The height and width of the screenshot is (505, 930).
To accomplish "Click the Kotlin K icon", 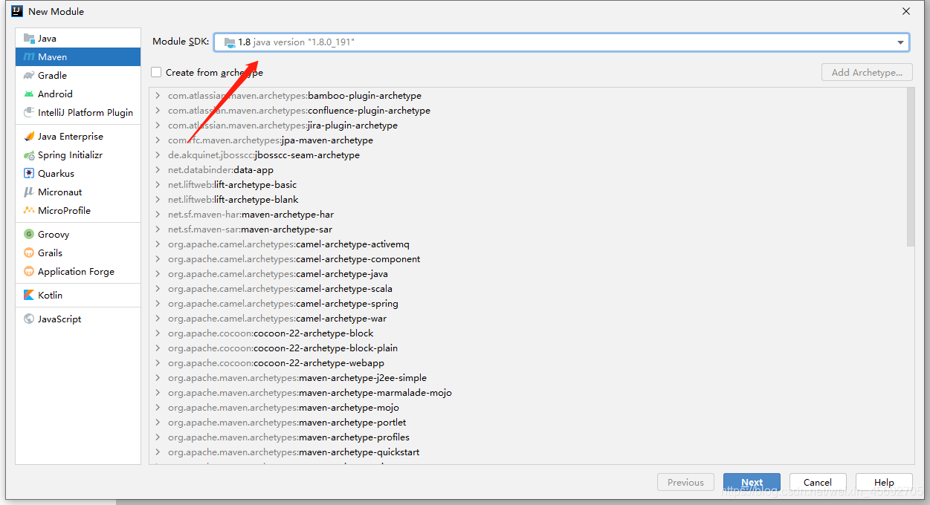I will click(x=29, y=296).
